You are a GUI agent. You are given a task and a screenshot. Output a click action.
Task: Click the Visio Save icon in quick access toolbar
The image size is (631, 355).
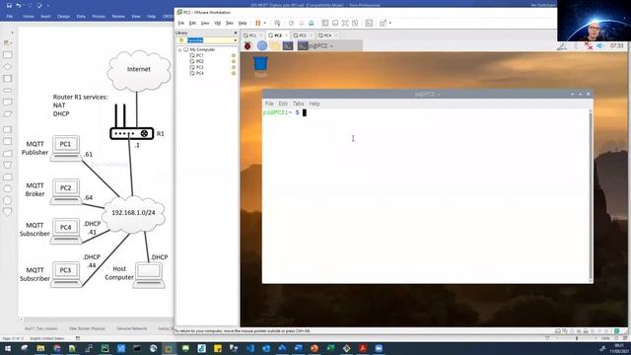(x=9, y=6)
